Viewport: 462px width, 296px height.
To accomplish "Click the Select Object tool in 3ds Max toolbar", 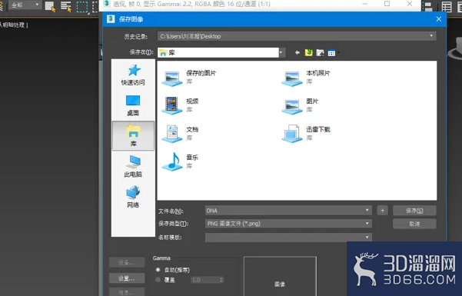I will click(50, 6).
